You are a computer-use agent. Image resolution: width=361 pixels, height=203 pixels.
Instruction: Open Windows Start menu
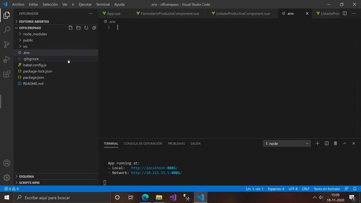pyautogui.click(x=7, y=197)
